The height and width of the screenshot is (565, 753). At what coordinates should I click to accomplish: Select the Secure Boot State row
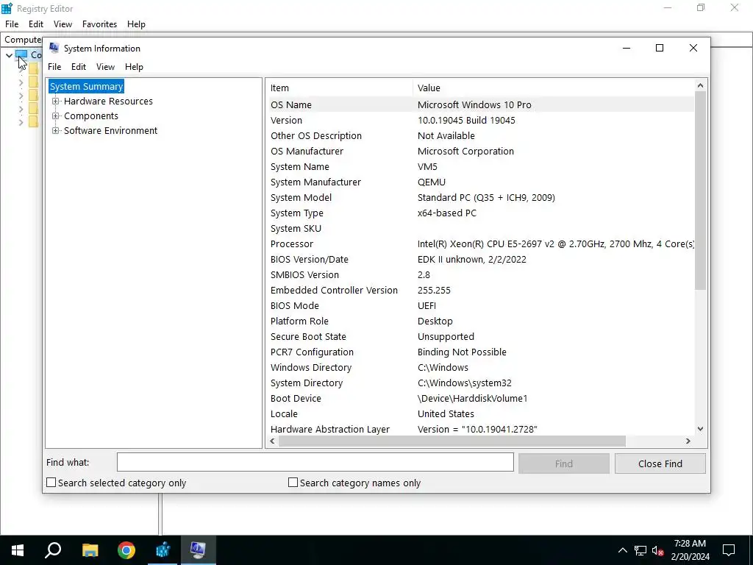tap(480, 337)
